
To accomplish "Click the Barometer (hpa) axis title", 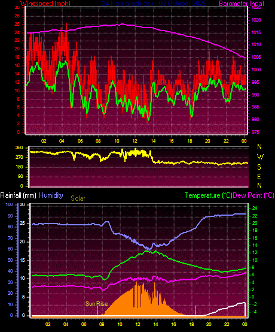I will pyautogui.click(x=242, y=4).
